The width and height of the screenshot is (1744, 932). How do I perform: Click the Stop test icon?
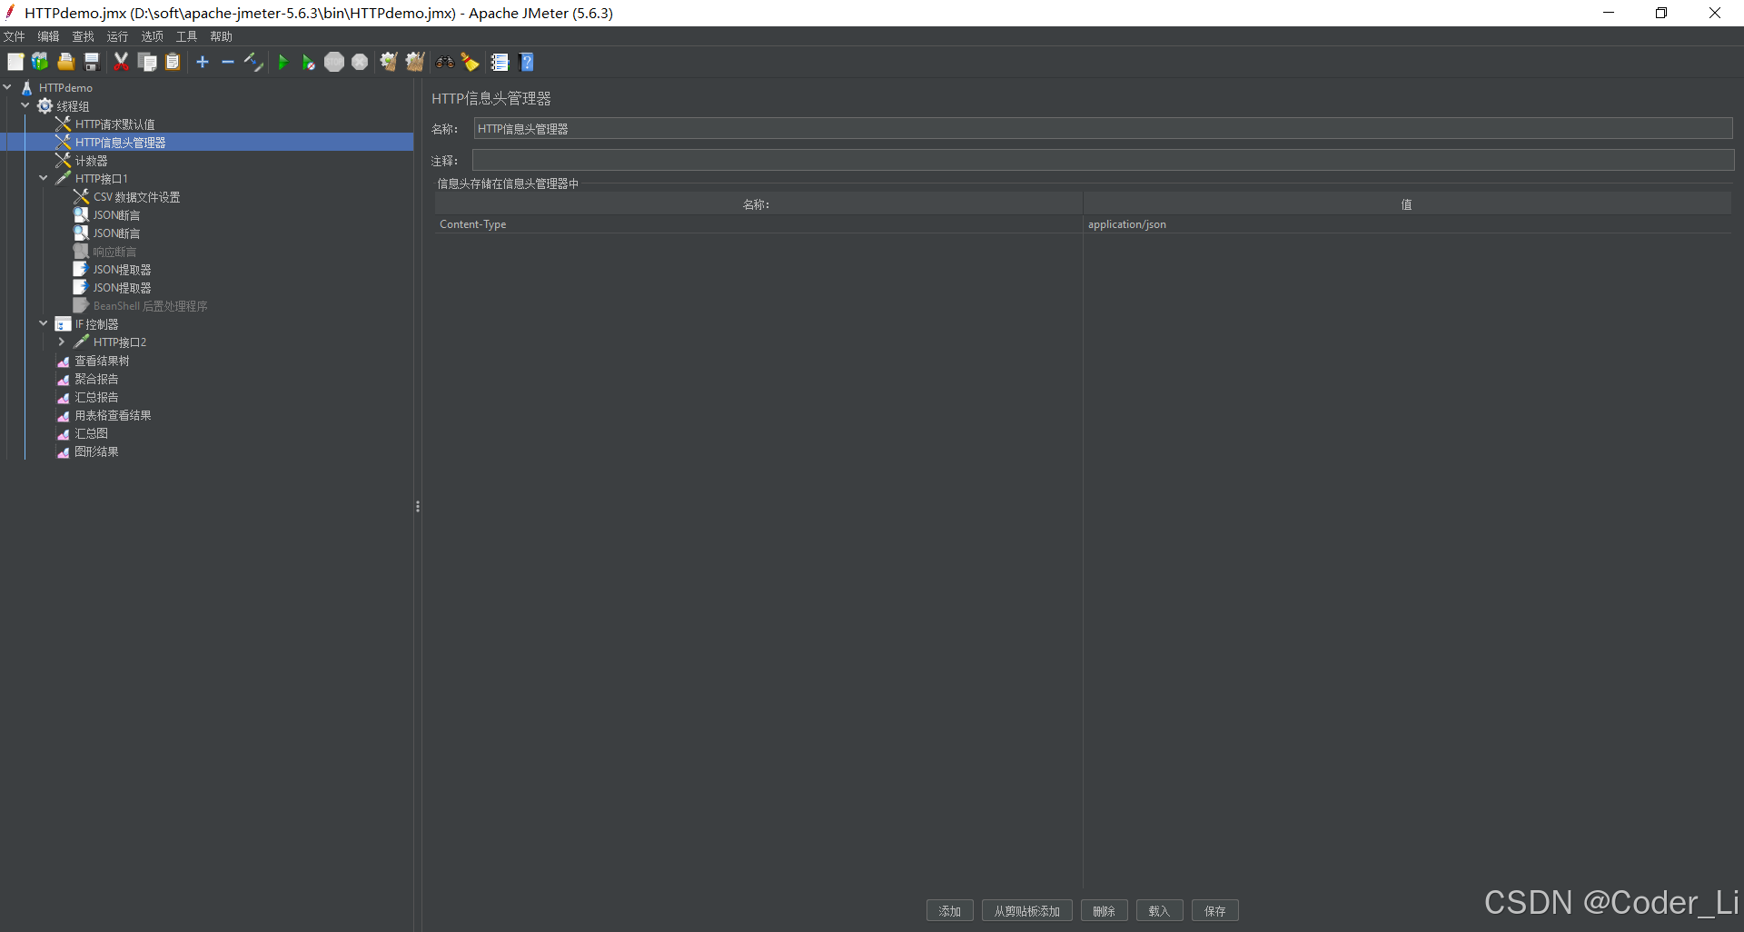[334, 62]
